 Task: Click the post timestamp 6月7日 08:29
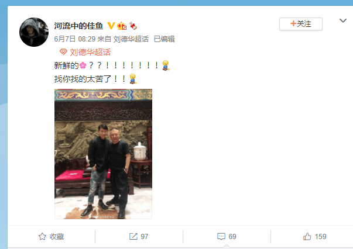75,39
